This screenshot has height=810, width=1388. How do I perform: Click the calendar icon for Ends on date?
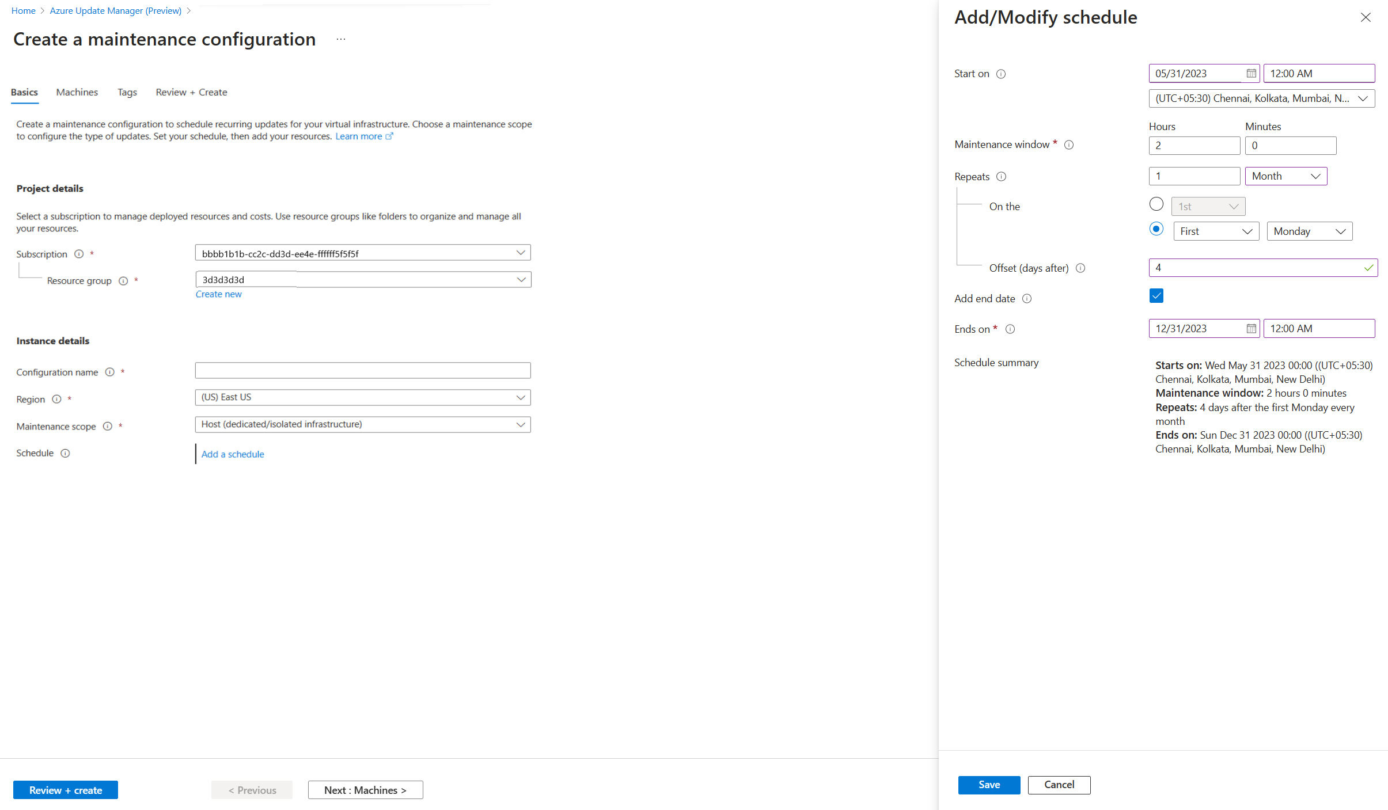pyautogui.click(x=1250, y=328)
